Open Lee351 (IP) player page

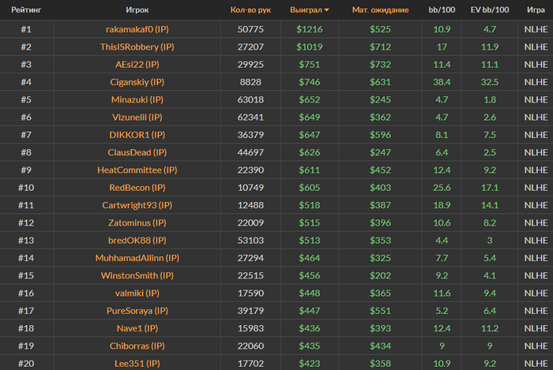click(137, 364)
